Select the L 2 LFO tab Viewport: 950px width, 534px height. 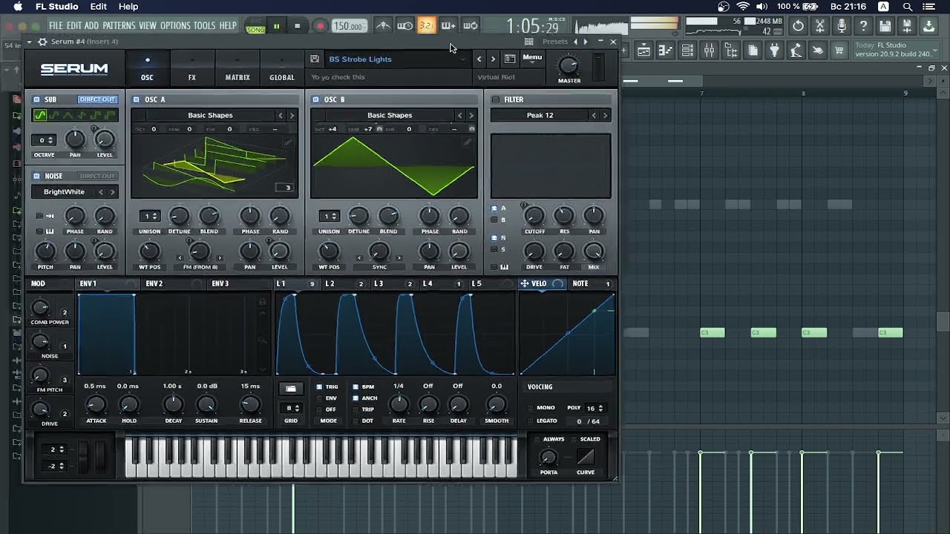coord(330,283)
